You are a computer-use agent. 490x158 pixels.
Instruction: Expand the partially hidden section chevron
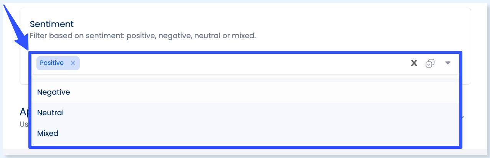click(464, 117)
